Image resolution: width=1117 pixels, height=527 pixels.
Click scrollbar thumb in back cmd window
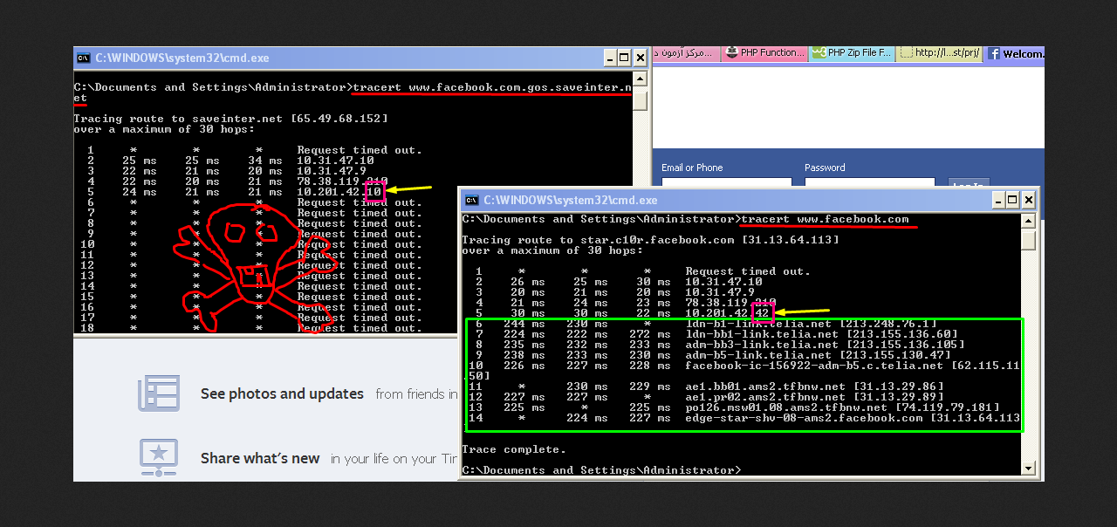pyautogui.click(x=640, y=100)
